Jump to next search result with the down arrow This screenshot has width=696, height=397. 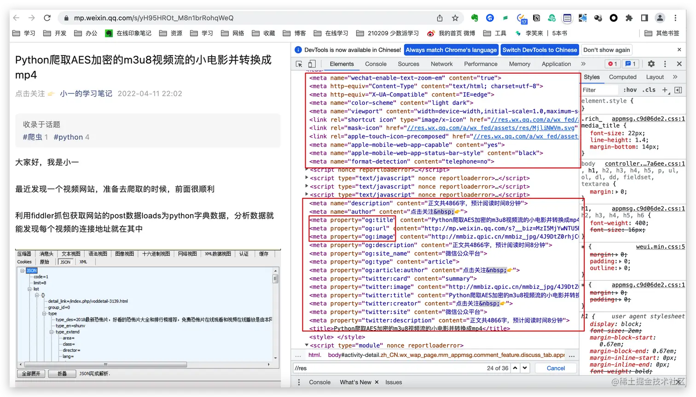pos(525,368)
